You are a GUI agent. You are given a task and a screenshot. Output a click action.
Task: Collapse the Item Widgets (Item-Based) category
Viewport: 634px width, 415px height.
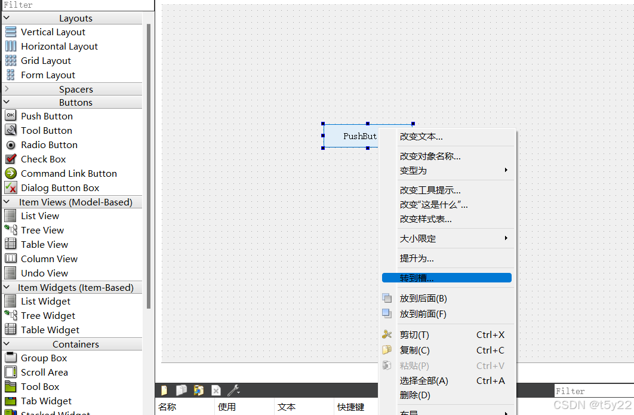click(x=7, y=287)
